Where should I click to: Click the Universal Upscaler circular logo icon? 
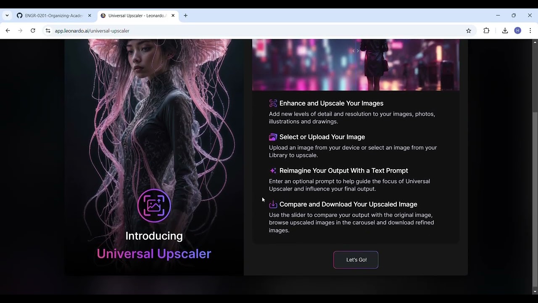154,206
